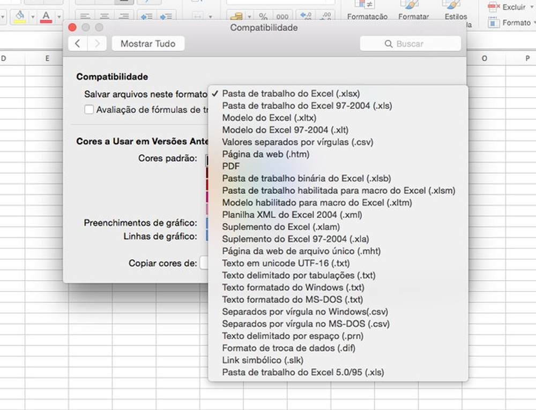Click the thousands separator 000 icon
The width and height of the screenshot is (536, 410).
tap(282, 16)
